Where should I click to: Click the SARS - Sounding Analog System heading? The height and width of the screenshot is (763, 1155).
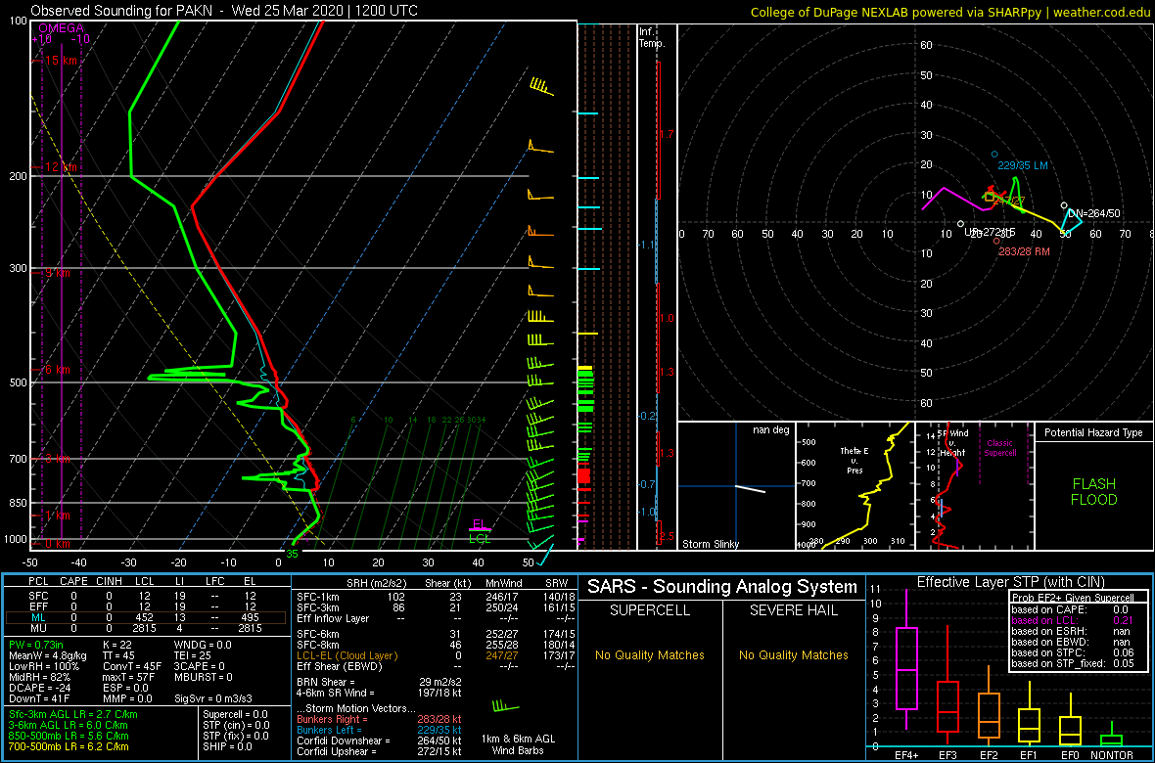(x=722, y=587)
